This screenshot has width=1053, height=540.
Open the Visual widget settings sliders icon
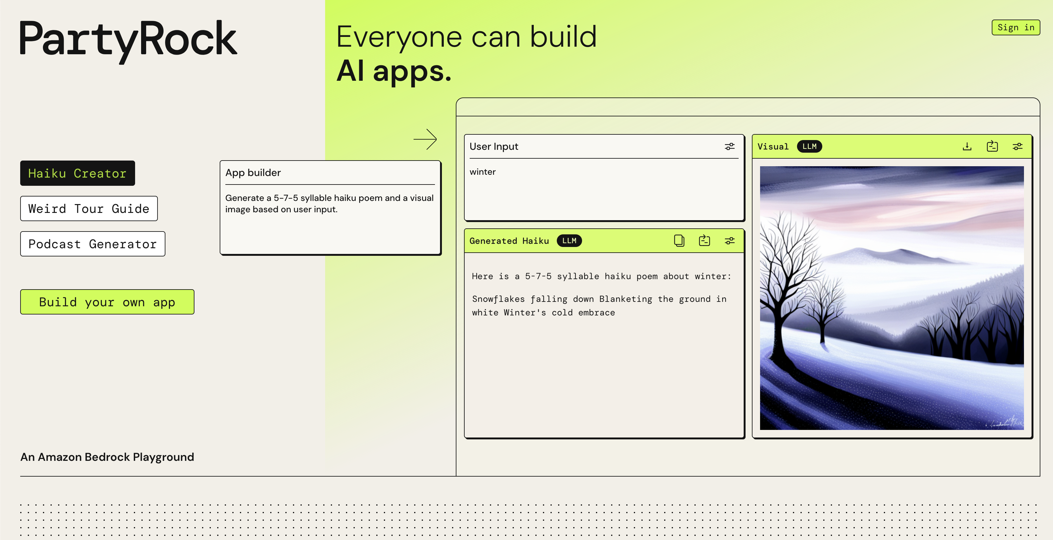pyautogui.click(x=1017, y=146)
